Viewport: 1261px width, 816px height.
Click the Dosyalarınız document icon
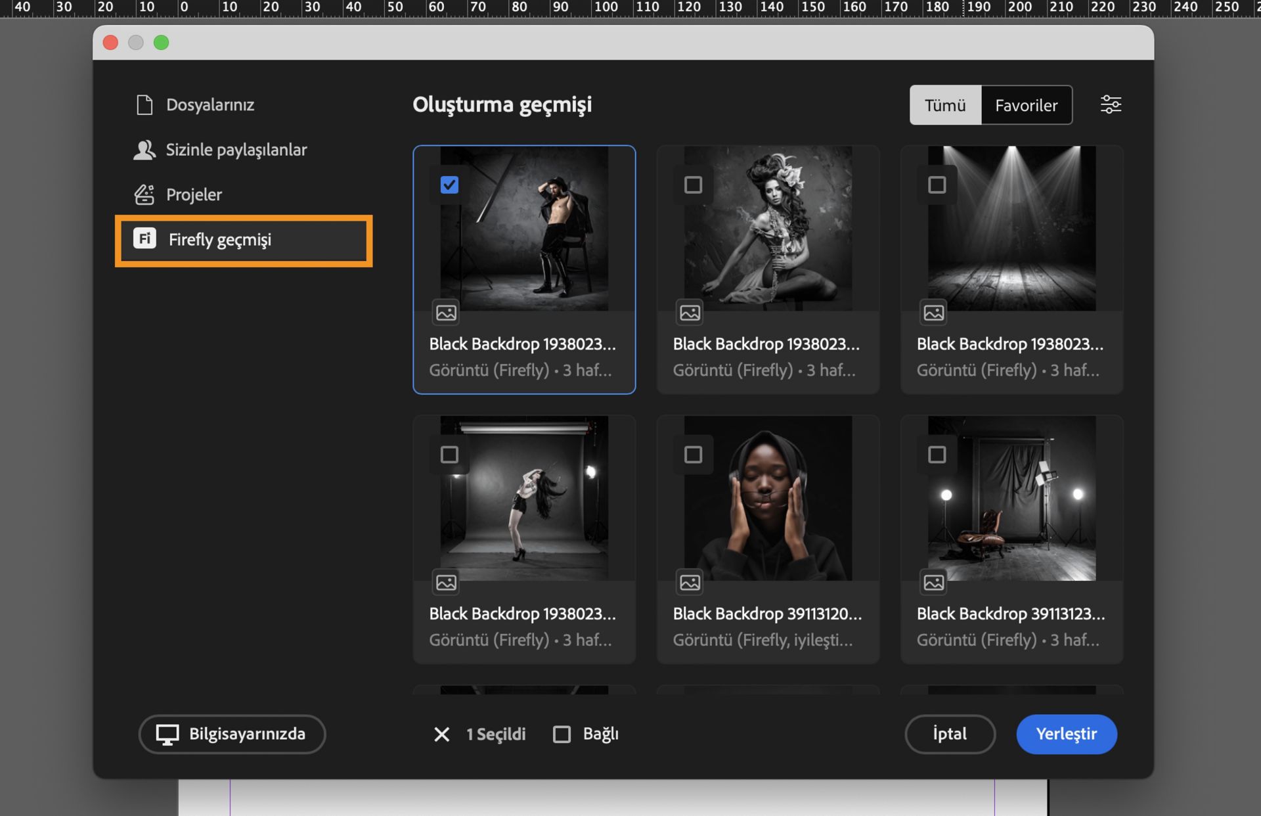144,105
